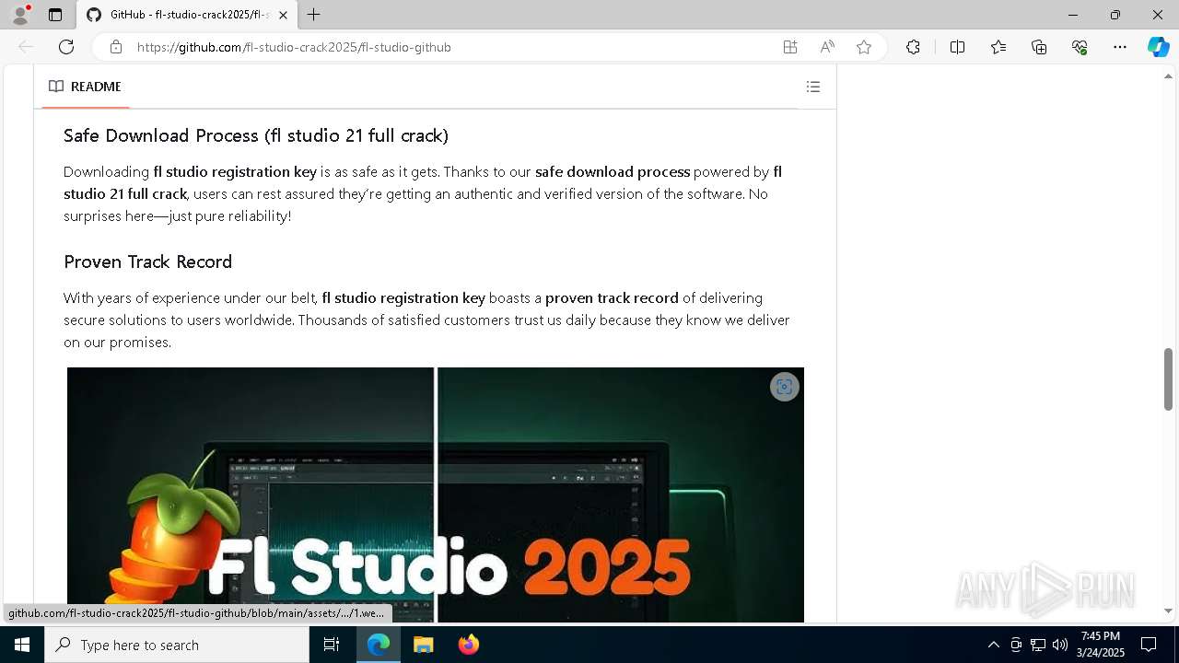Go back to previous page
Screen dimensions: 1179x663
pyautogui.click(x=26, y=47)
